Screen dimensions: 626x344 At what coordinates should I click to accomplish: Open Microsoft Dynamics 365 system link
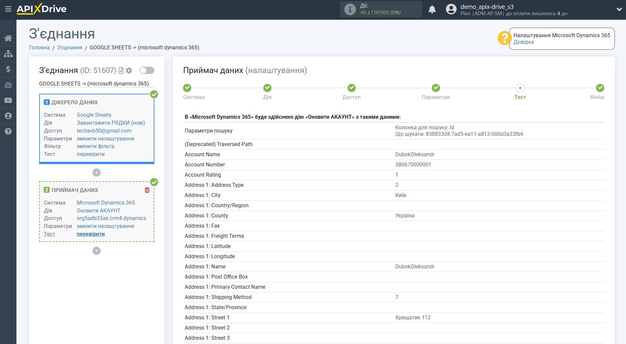[106, 203]
